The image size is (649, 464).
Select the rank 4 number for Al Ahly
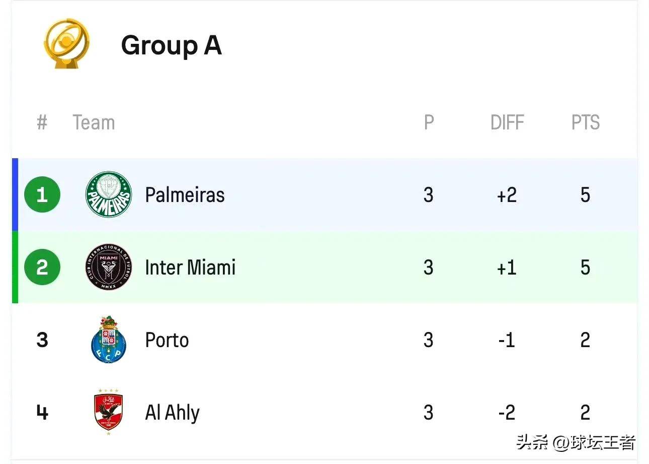(42, 413)
